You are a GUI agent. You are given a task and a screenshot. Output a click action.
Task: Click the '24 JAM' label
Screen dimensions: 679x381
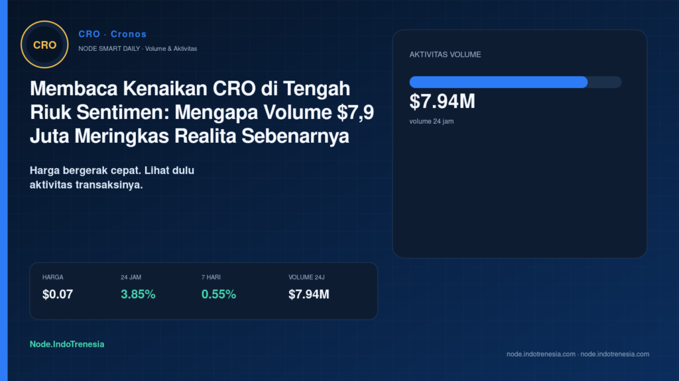click(131, 277)
